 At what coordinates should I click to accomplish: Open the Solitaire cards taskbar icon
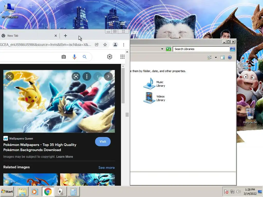coord(61,191)
